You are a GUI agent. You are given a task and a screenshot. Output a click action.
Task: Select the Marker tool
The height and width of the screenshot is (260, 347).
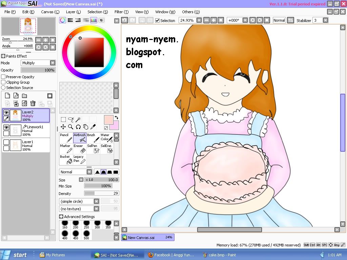click(x=66, y=149)
